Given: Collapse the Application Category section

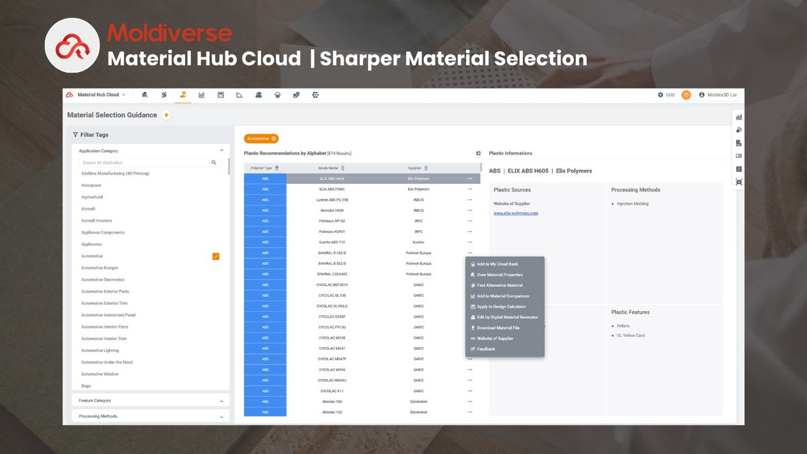Looking at the screenshot, I should click(222, 150).
